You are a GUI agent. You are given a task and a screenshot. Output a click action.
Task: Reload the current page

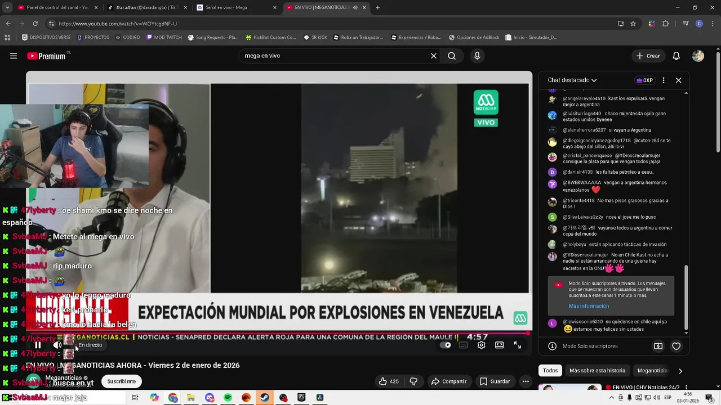pos(35,24)
